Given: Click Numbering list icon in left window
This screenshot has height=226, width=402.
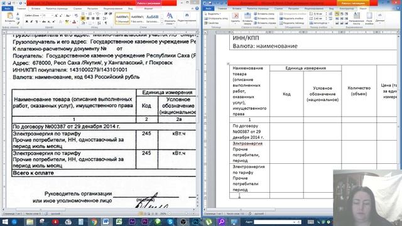Looking at the screenshot, I should [x=90, y=14].
